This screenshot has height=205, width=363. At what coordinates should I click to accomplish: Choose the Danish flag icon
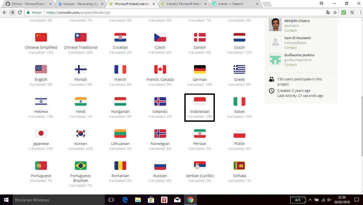pos(200,37)
